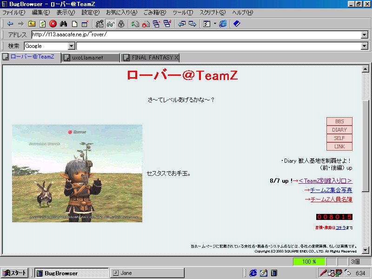Launch Internet Explorer from quick launch
372x279 pixels.
pyautogui.click(x=253, y=273)
